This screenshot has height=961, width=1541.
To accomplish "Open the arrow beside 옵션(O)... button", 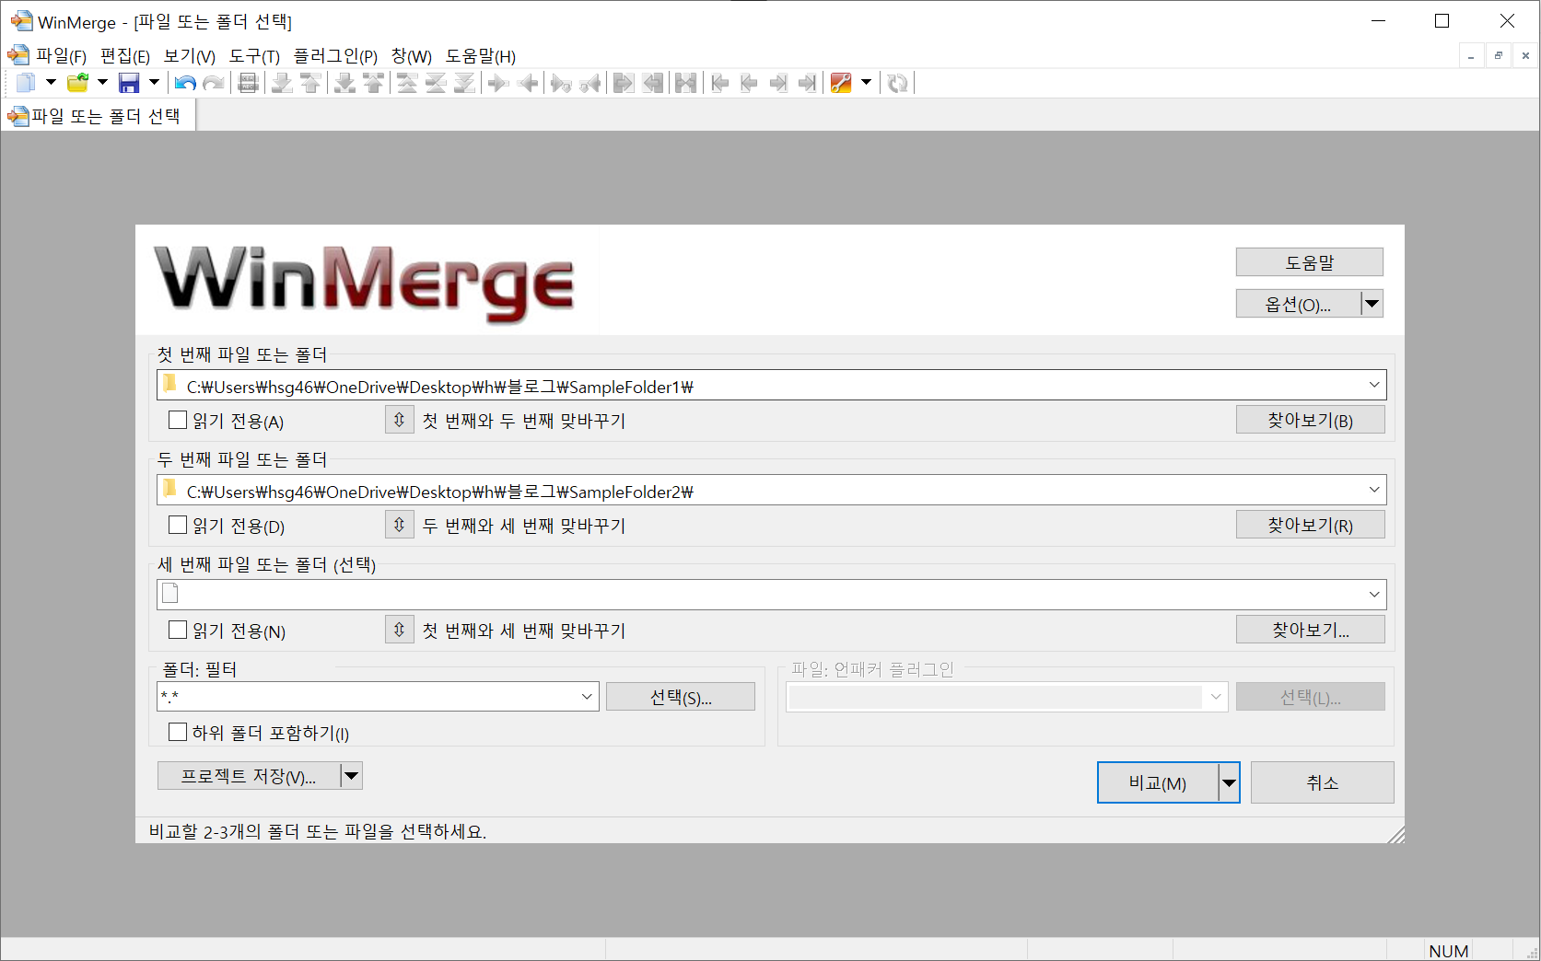I will [1372, 304].
